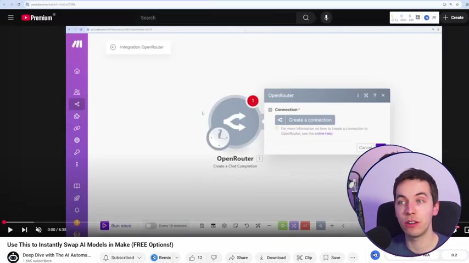Click the red video progress bar scrubber
Image resolution: width=469 pixels, height=263 pixels.
click(x=4, y=222)
